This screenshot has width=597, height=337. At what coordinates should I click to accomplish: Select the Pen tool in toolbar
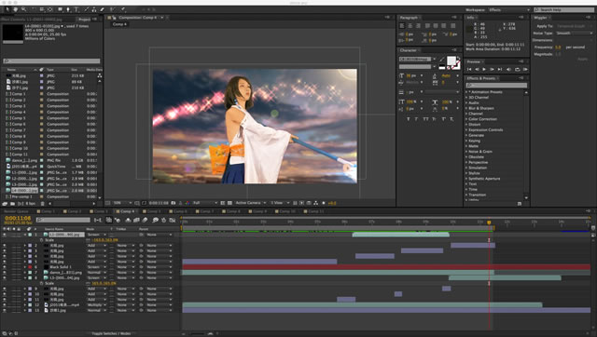(x=68, y=9)
